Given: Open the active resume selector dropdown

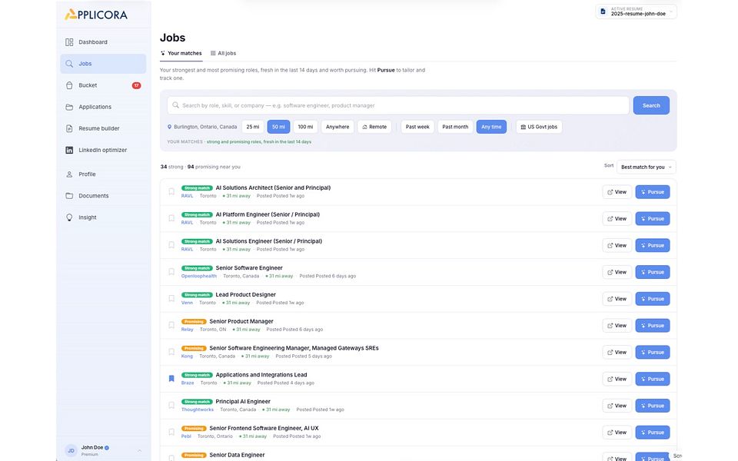Looking at the screenshot, I should click(x=637, y=12).
